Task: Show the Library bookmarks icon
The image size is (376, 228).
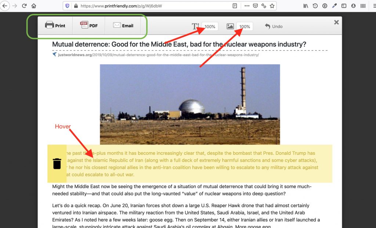Action: 305,6
